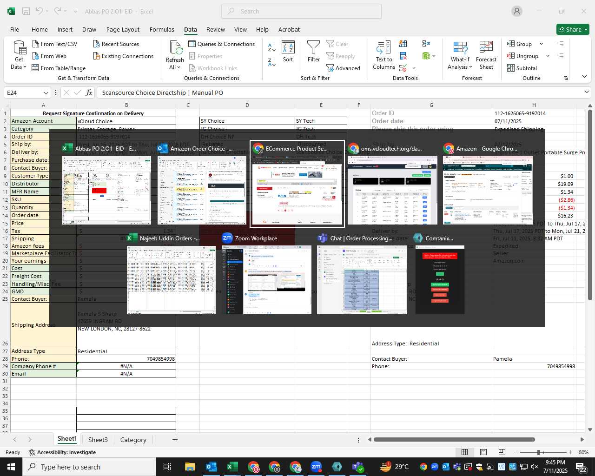The image size is (595, 476).
Task: Expand the Refresh All dropdown
Action: click(x=178, y=67)
